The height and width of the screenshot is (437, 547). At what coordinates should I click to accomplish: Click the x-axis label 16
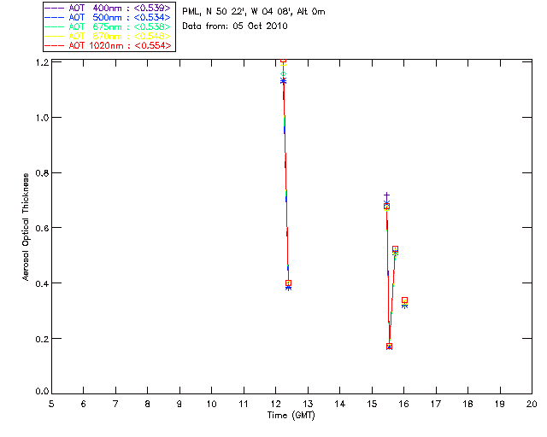[x=403, y=404]
